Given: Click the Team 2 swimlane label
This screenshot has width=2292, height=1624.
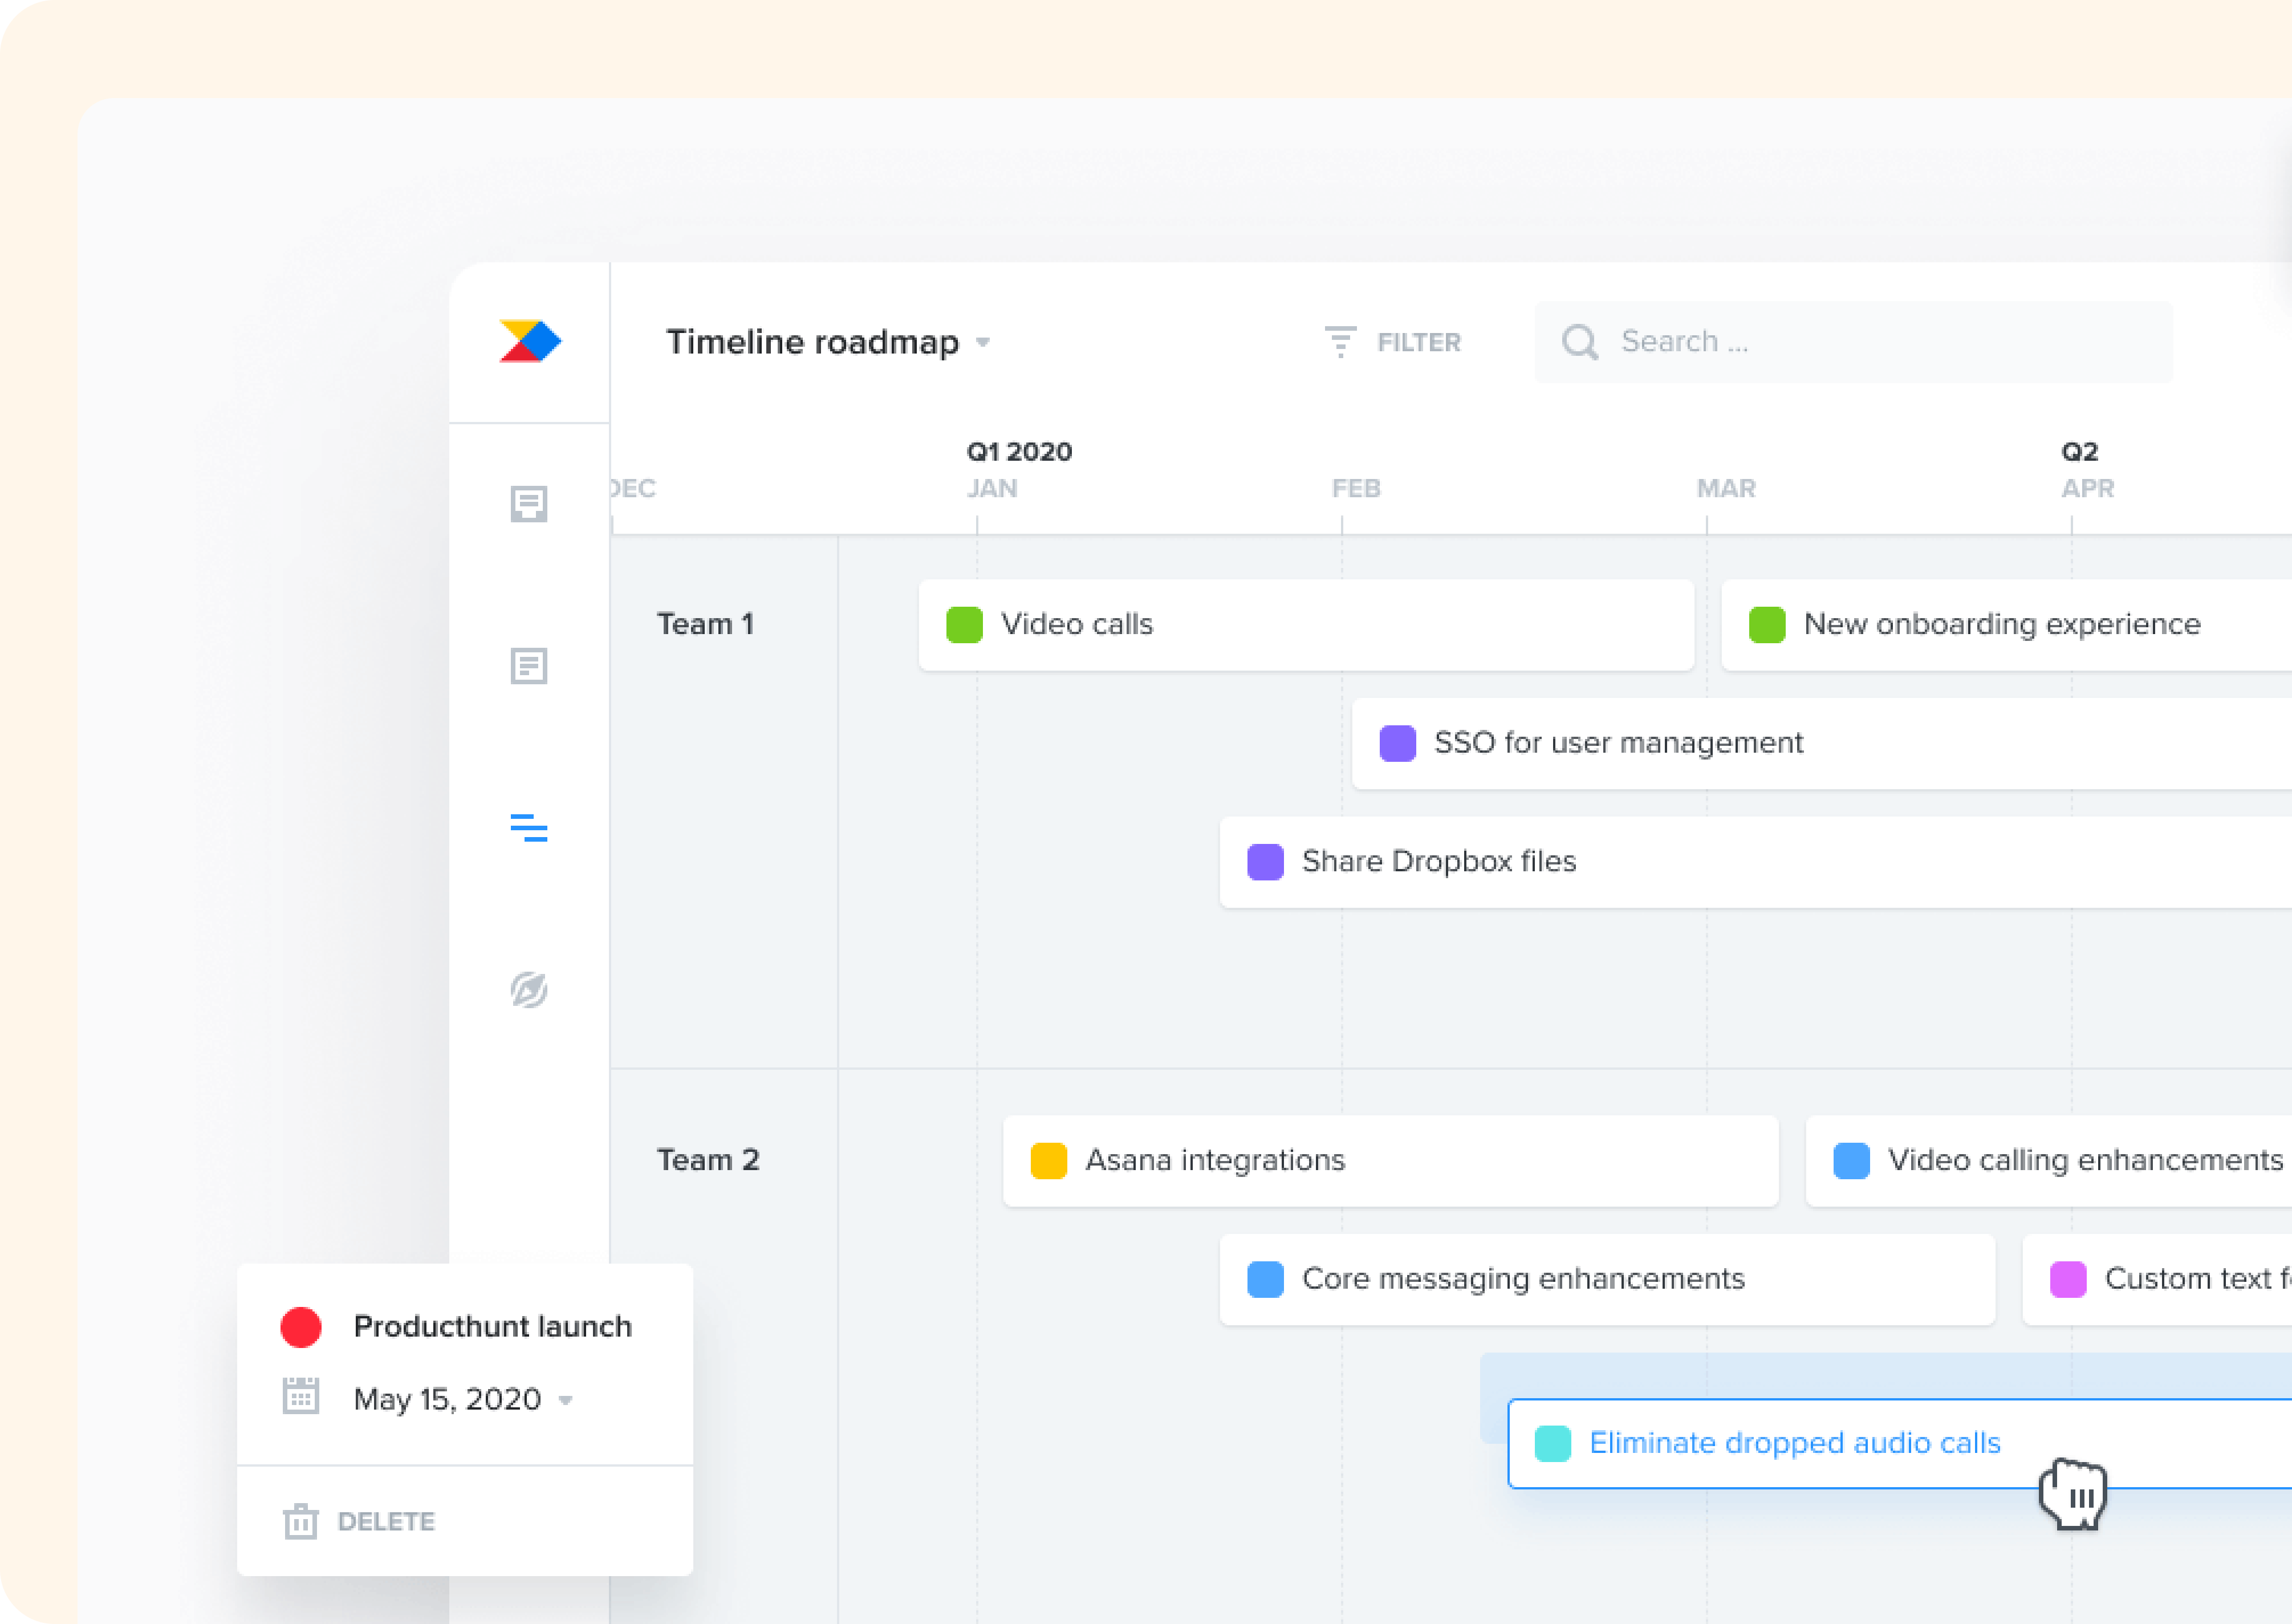Looking at the screenshot, I should tap(708, 1160).
